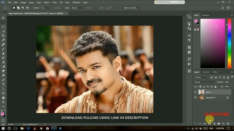Hide the Background layer eye icon

coord(195,98)
